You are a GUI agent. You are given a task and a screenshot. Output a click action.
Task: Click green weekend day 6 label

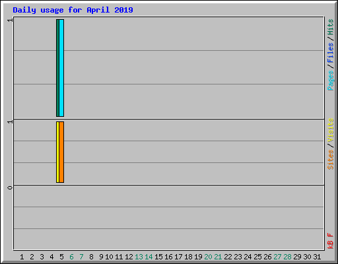pos(71,257)
